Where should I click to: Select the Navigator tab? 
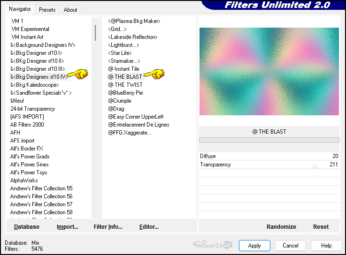(x=20, y=9)
